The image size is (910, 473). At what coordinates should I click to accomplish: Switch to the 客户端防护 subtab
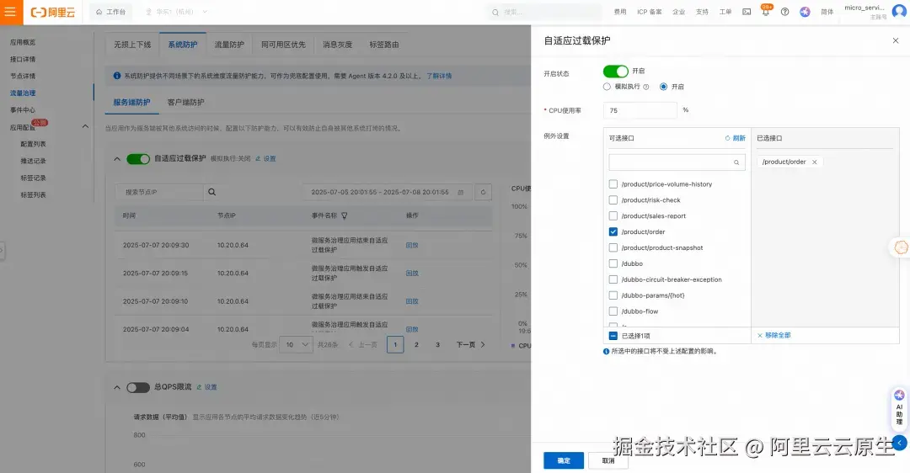point(185,102)
